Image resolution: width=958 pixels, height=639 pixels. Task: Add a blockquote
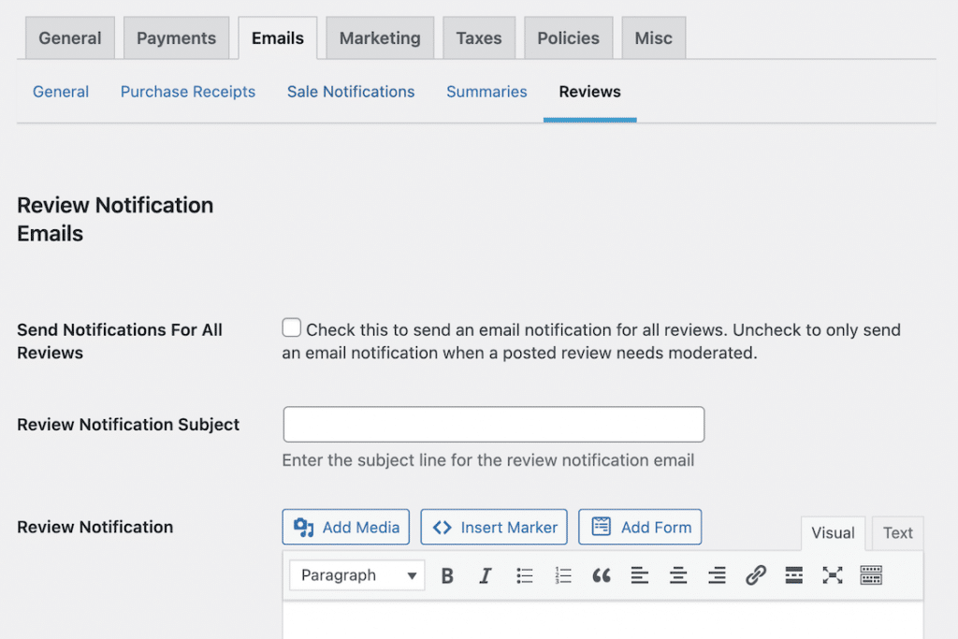(601, 574)
